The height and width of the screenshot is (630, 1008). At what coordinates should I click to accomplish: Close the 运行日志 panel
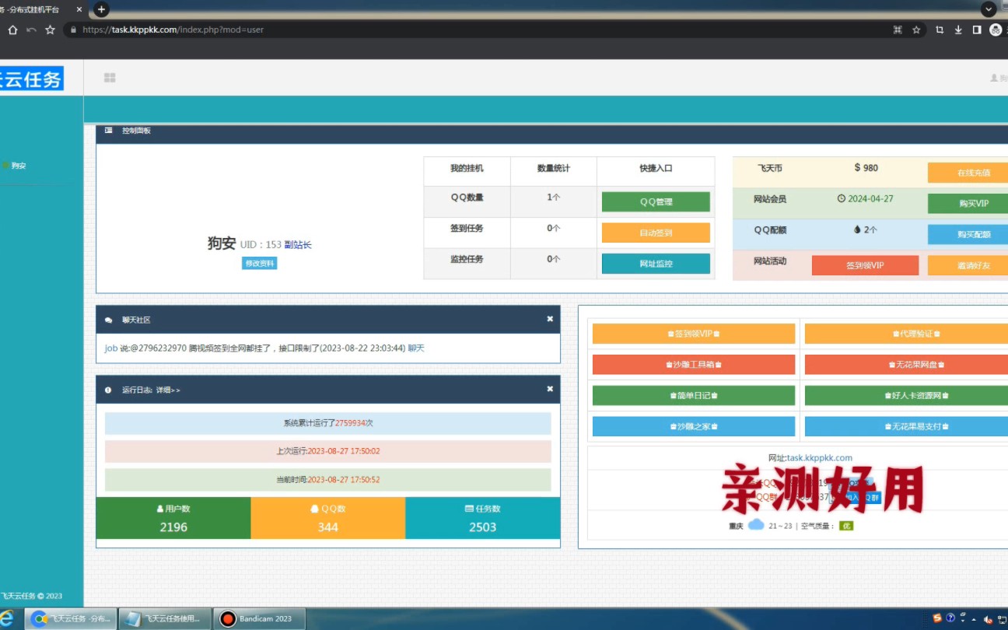click(550, 389)
